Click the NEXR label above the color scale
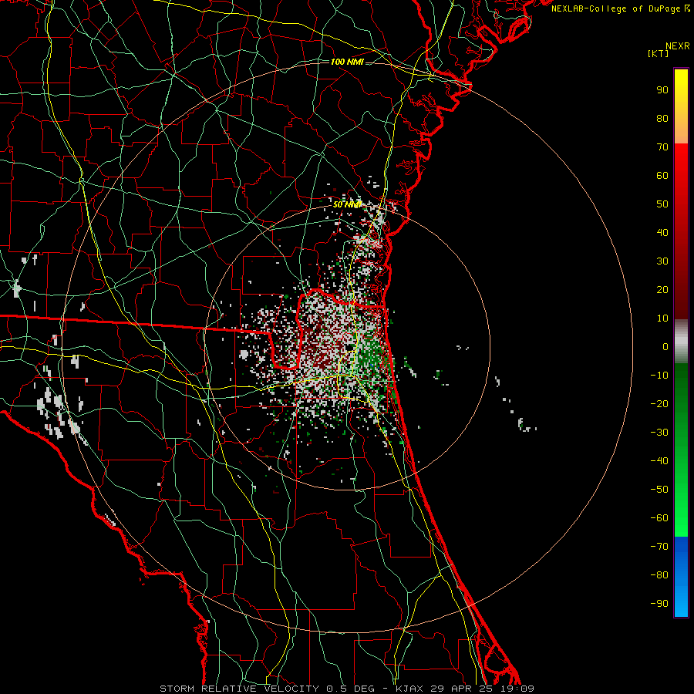The height and width of the screenshot is (694, 694). (678, 46)
